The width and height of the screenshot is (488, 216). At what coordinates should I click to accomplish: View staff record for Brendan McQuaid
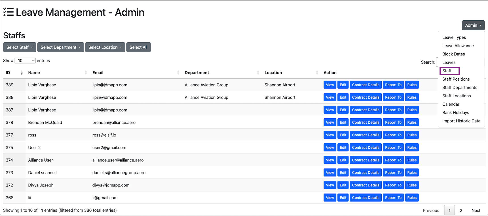point(330,123)
